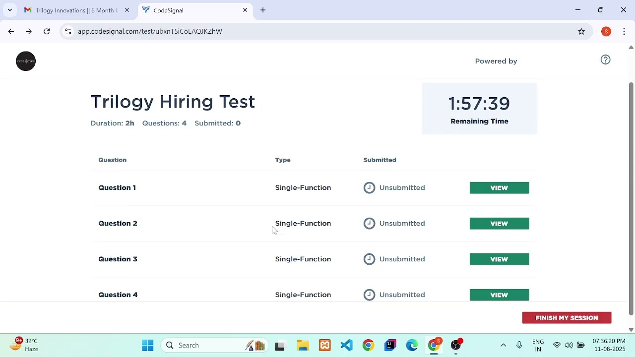Reload the CodeSignal page
The height and width of the screenshot is (357, 635).
coord(47,31)
